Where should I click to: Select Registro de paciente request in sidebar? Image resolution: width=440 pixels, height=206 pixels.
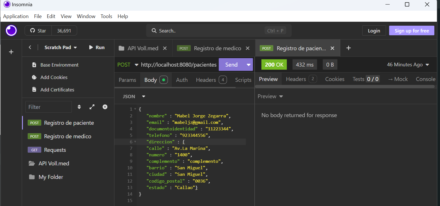coord(68,123)
